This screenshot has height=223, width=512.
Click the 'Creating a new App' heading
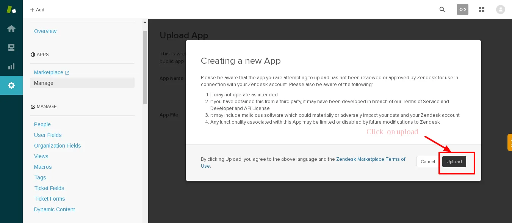click(x=241, y=61)
